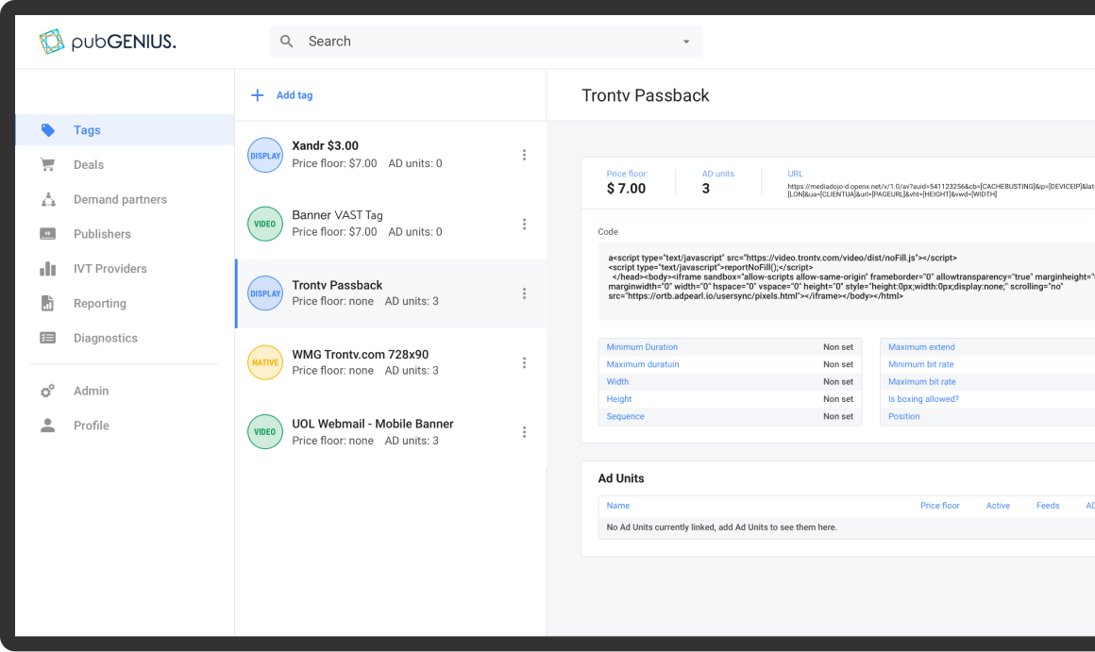Click the Deals cart icon
Viewport: 1095px width, 652px height.
[47, 165]
